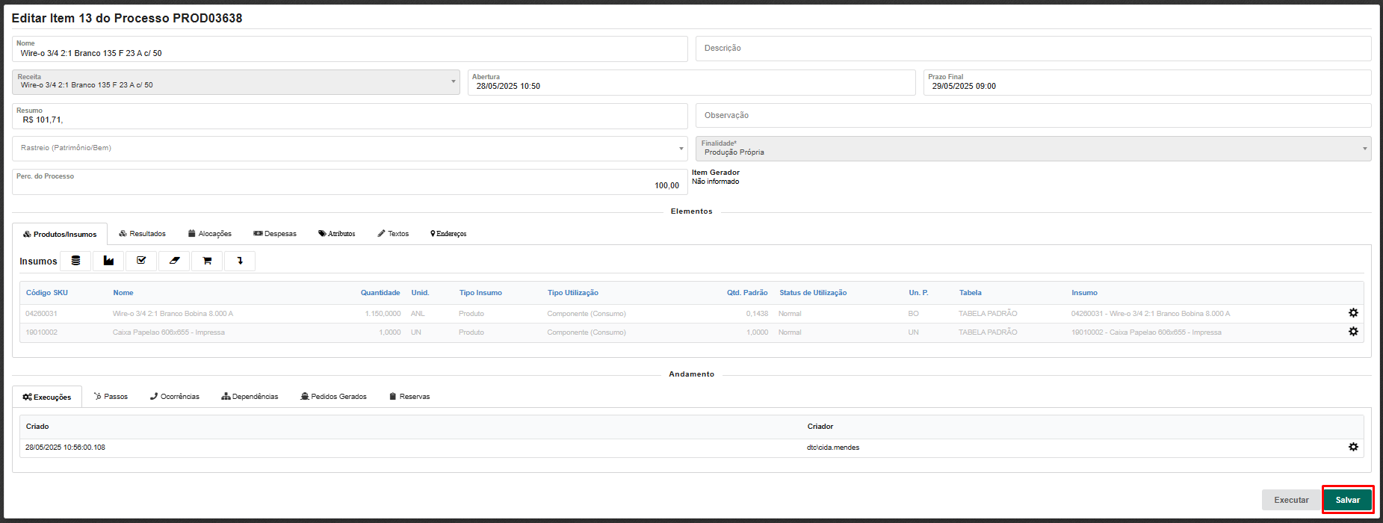Expand the Finalidade dropdown

point(1033,149)
